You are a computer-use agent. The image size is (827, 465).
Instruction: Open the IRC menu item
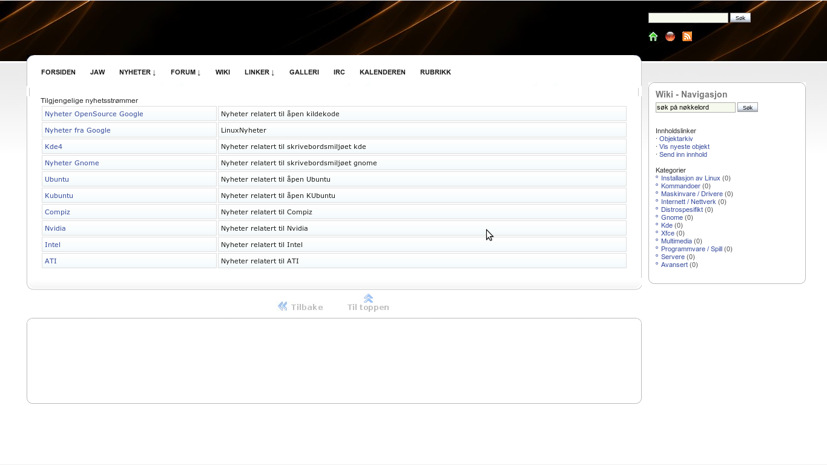click(339, 72)
